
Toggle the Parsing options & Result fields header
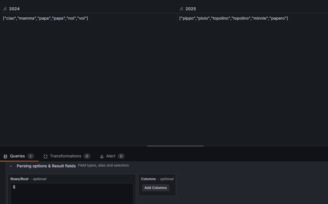46,166
